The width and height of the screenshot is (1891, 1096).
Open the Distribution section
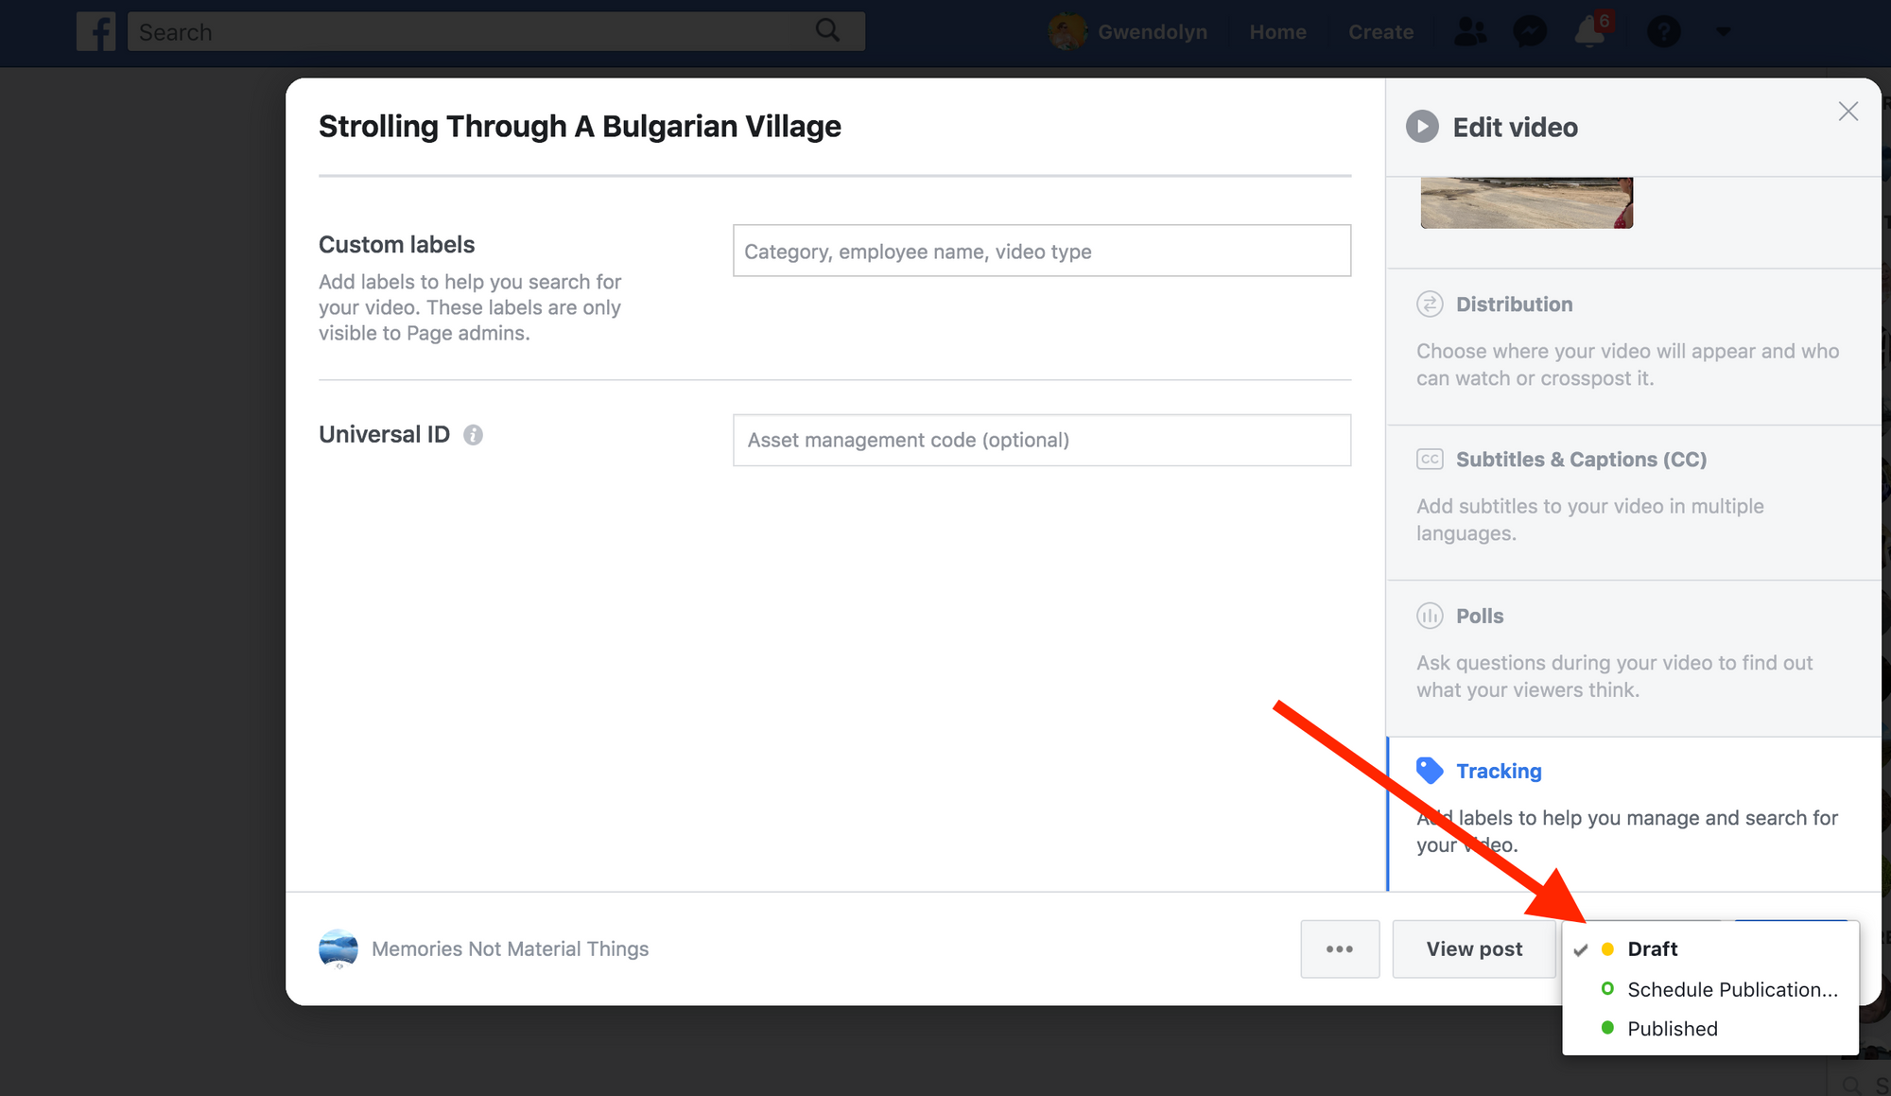coord(1514,304)
